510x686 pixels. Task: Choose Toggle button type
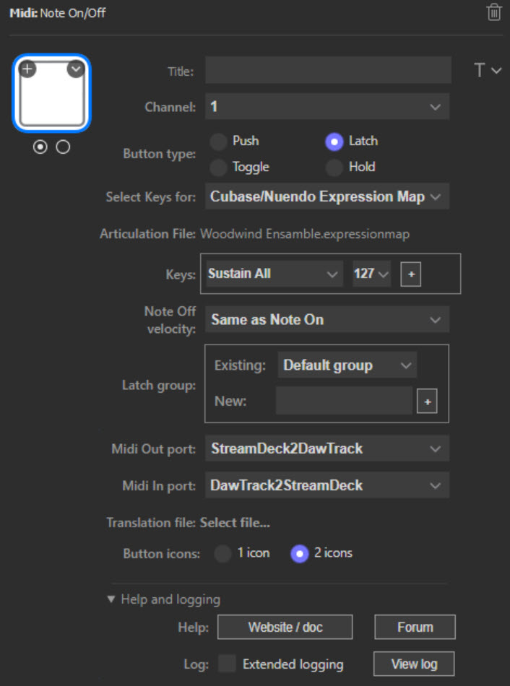(218, 168)
